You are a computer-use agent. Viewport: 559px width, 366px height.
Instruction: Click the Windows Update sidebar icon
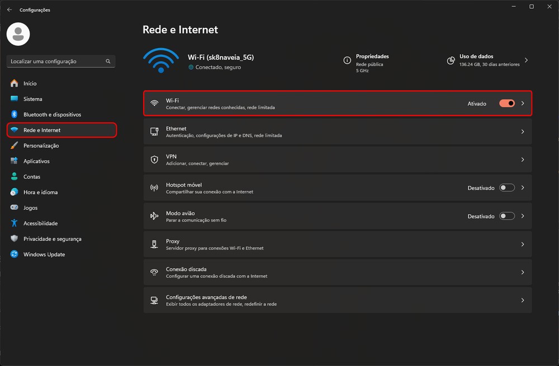(x=14, y=254)
